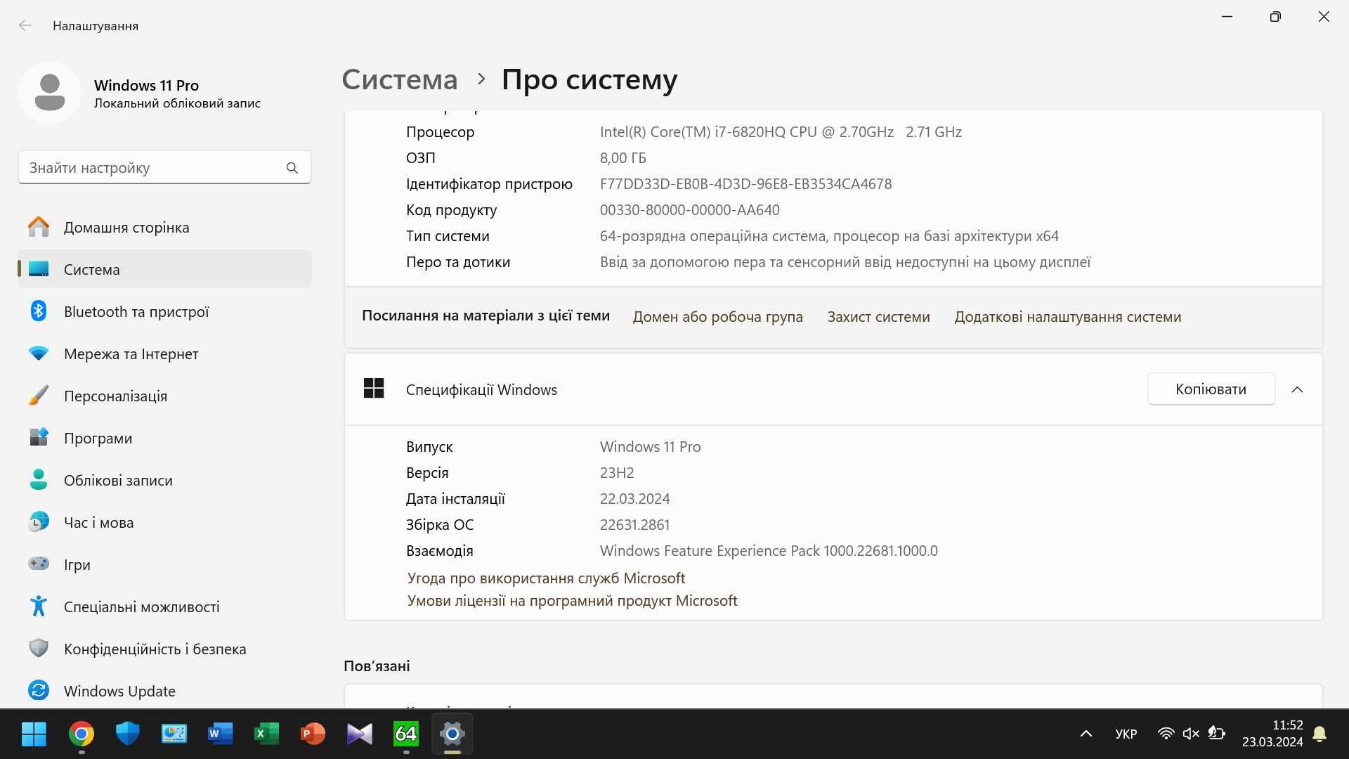Open Додаткові налаштування системи link
Viewport: 1349px width, 759px height.
(x=1067, y=317)
